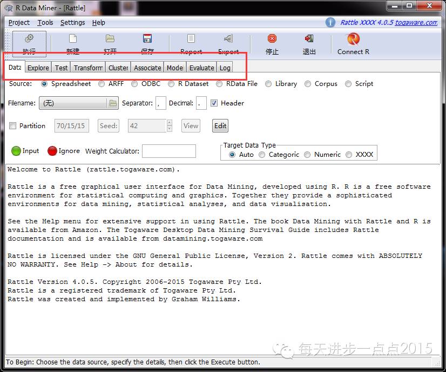The width and height of the screenshot is (446, 372).
Task: Select the ARFF source option
Action: (102, 84)
